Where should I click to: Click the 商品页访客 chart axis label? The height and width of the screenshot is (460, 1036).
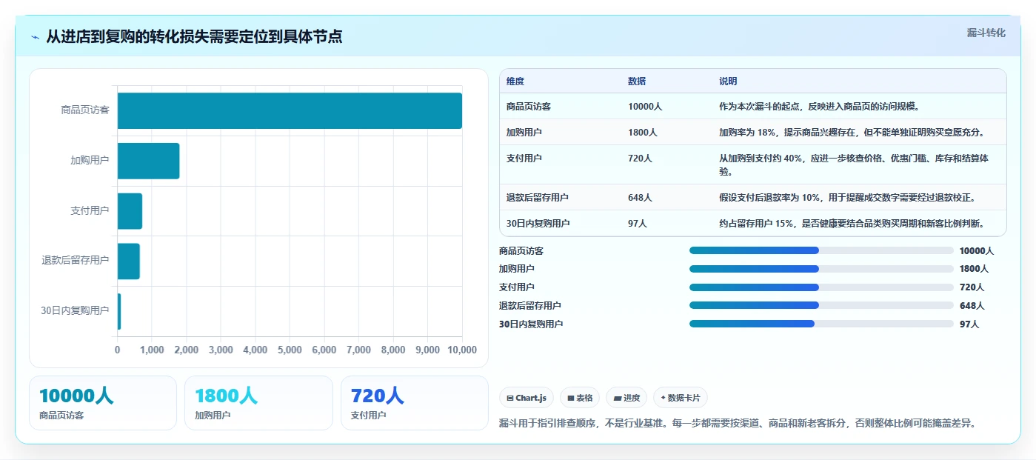[85, 110]
